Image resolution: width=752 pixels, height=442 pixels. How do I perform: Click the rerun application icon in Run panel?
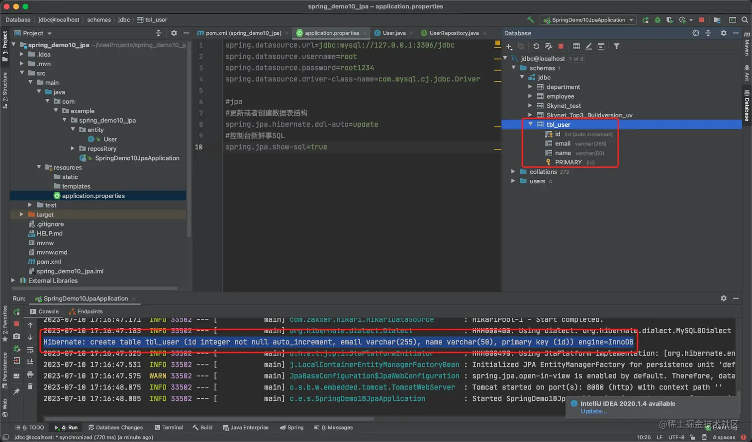16,312
